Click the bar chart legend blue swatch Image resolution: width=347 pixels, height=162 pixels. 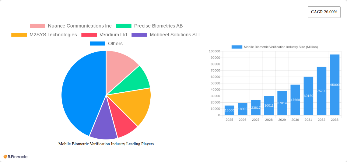click(237, 47)
